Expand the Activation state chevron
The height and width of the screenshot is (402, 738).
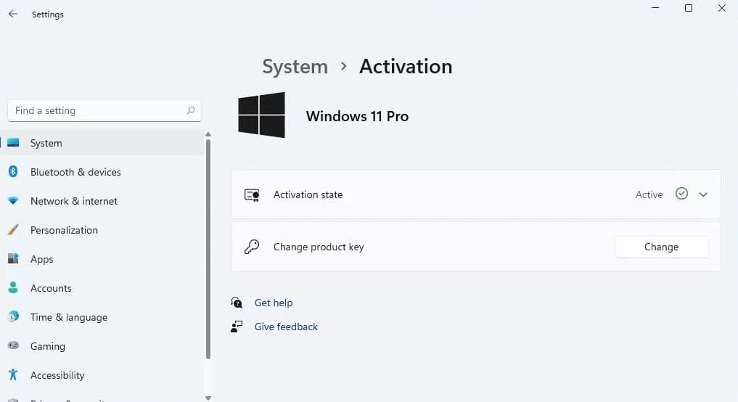[702, 194]
